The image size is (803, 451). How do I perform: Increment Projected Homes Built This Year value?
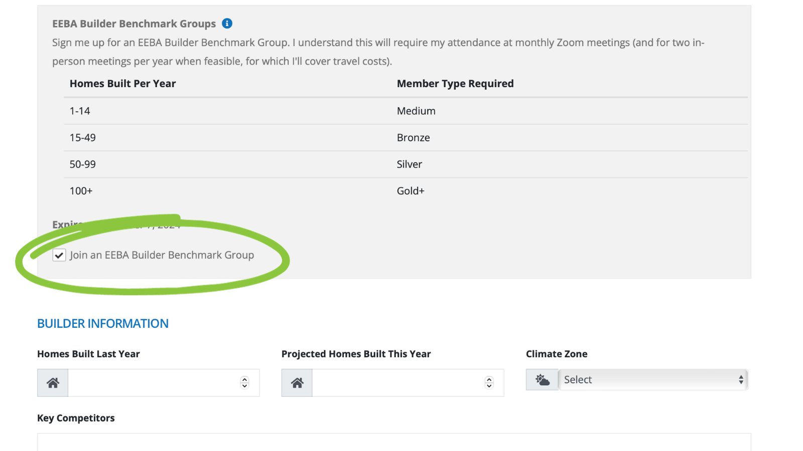point(489,379)
